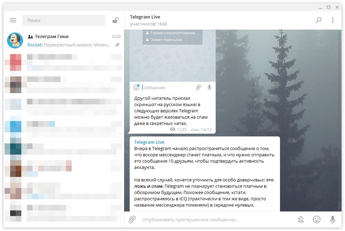Click the pin icon on Телеграм Гики chat
The height and width of the screenshot is (231, 345).
tap(117, 45)
